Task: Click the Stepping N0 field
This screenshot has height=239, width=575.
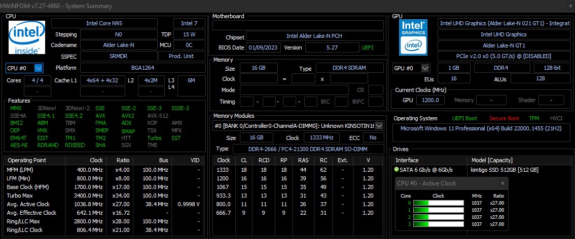Action: tap(118, 34)
